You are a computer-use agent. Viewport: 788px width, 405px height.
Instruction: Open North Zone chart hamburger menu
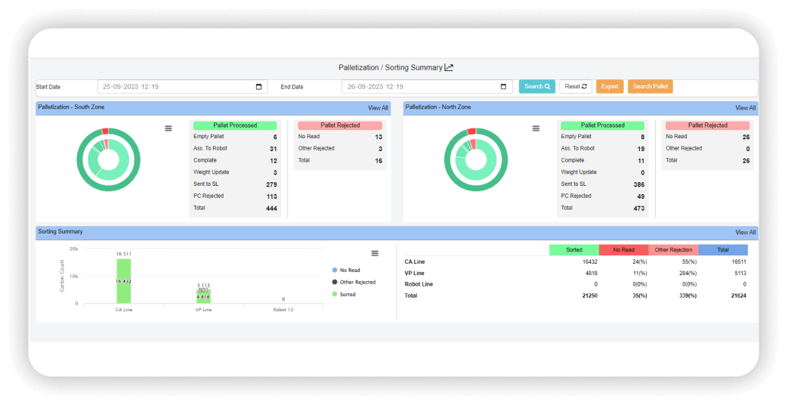pos(536,128)
